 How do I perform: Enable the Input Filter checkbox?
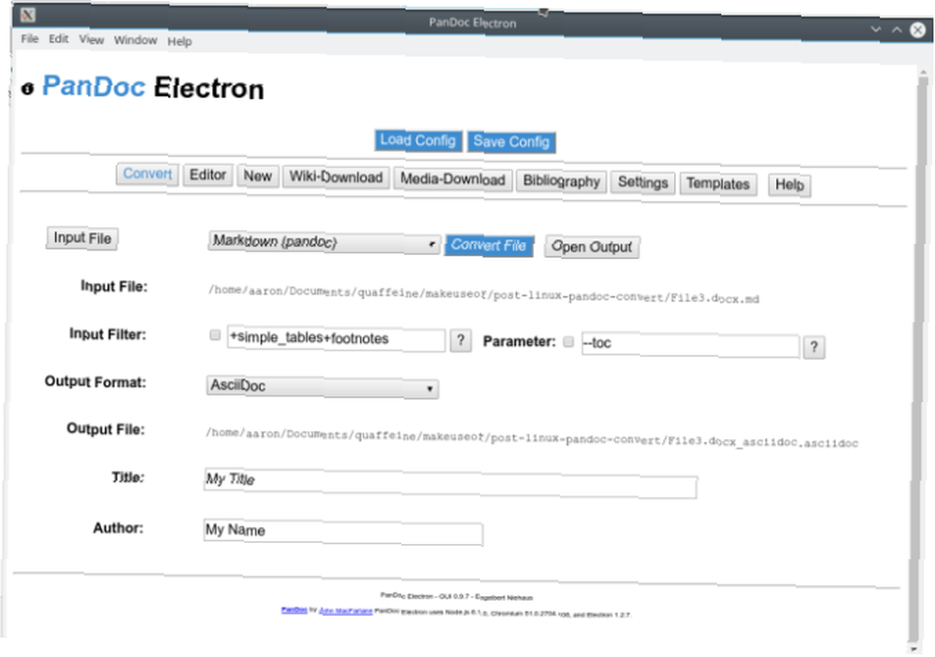(x=215, y=336)
